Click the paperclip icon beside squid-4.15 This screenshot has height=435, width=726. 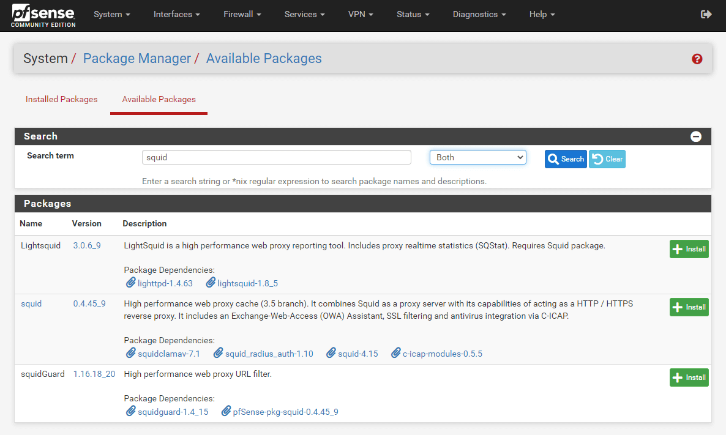point(331,352)
